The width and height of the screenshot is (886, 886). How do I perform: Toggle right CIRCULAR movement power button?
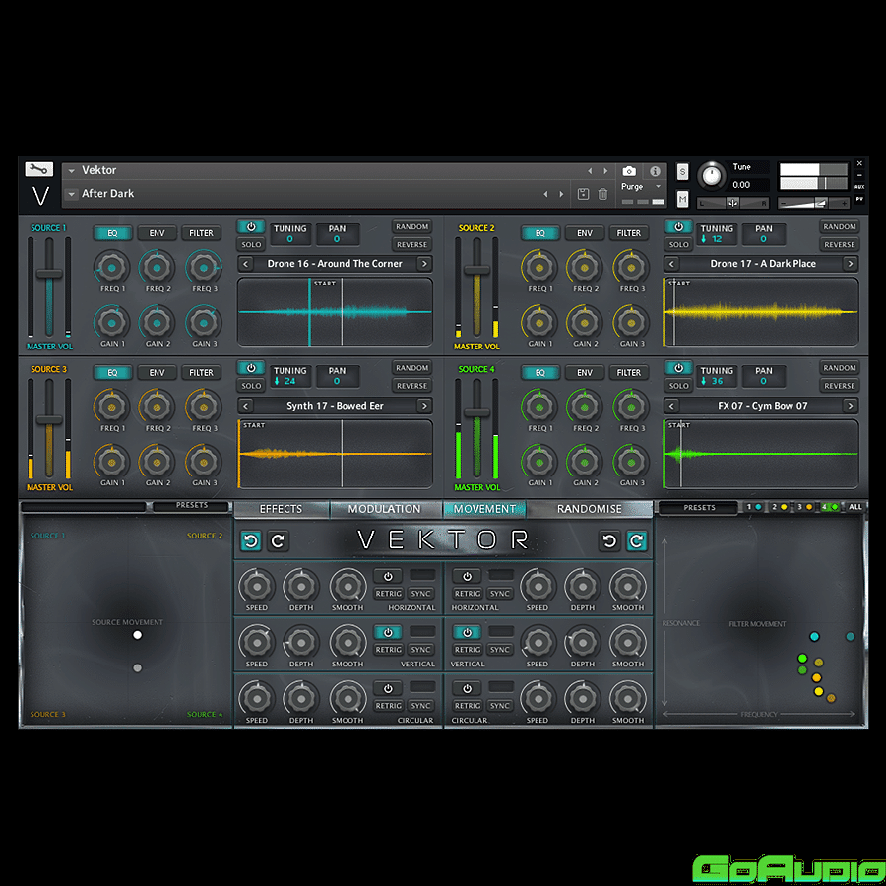pos(467,689)
